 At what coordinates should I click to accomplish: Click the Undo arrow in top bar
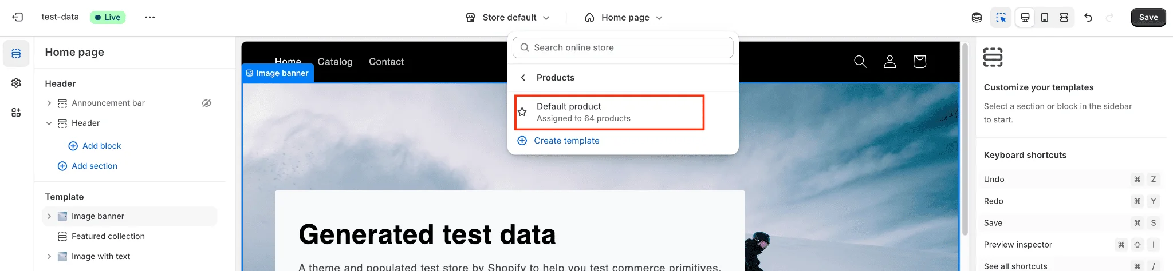[x=1088, y=18]
